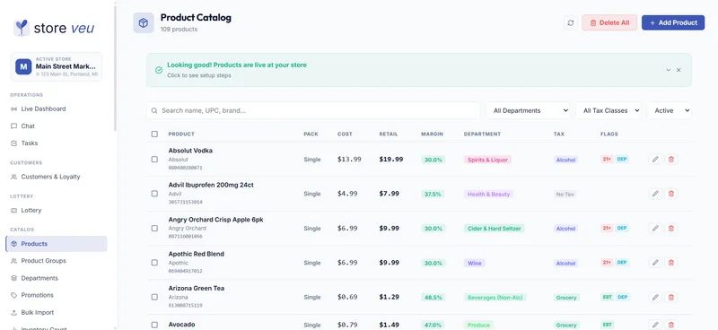Click the green checkmark banner icon

tap(159, 70)
